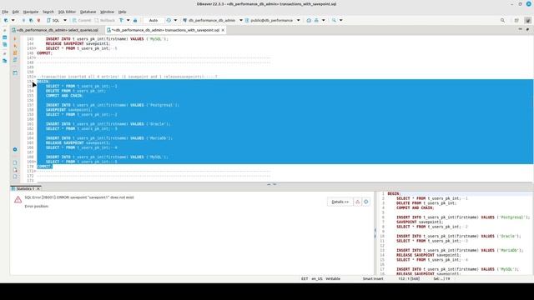Open the Edit menu
Screen dimensions: 534x300
point(16,12)
